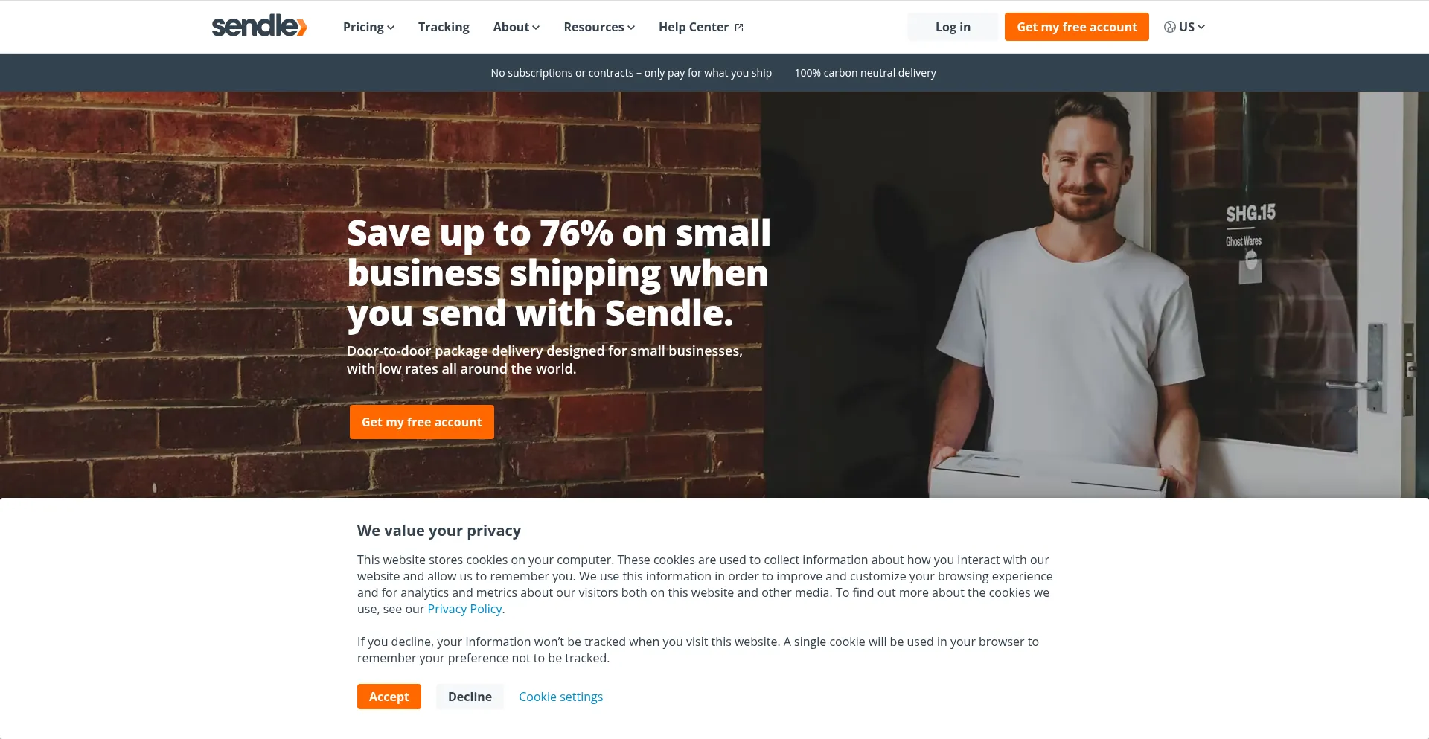Open Cookie settings link
Viewport: 1429px width, 739px height.
click(560, 697)
